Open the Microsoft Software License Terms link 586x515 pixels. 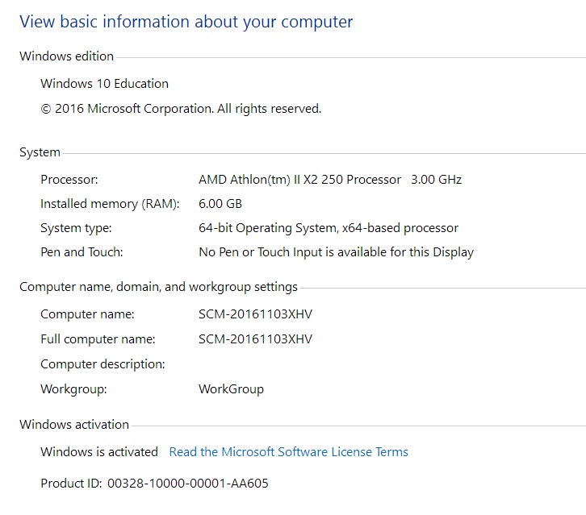tap(288, 452)
